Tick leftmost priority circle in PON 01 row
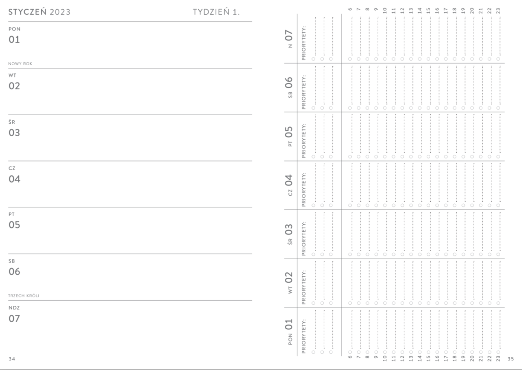The width and height of the screenshot is (522, 370). pyautogui.click(x=314, y=352)
